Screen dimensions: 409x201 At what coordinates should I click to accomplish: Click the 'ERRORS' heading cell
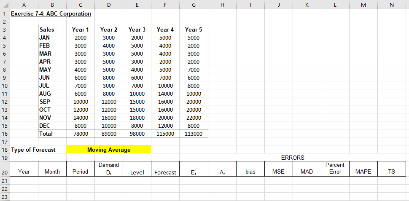293,158
